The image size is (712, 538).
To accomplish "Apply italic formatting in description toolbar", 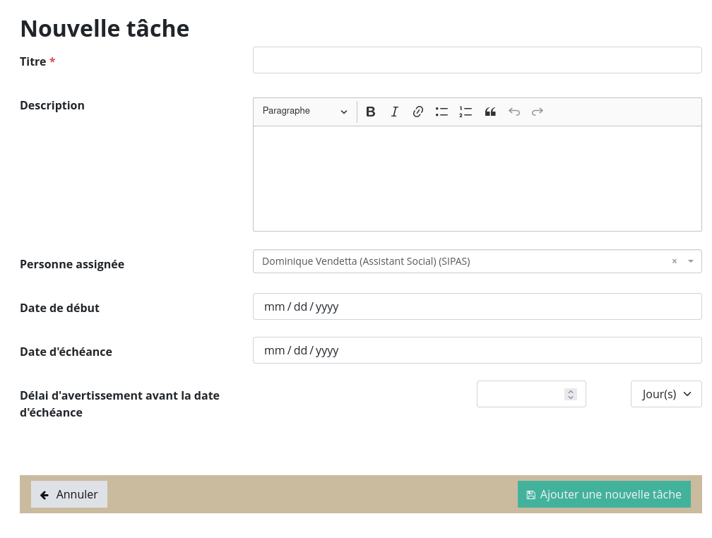I will pyautogui.click(x=394, y=112).
